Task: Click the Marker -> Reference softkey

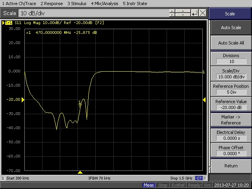Action: (231, 120)
